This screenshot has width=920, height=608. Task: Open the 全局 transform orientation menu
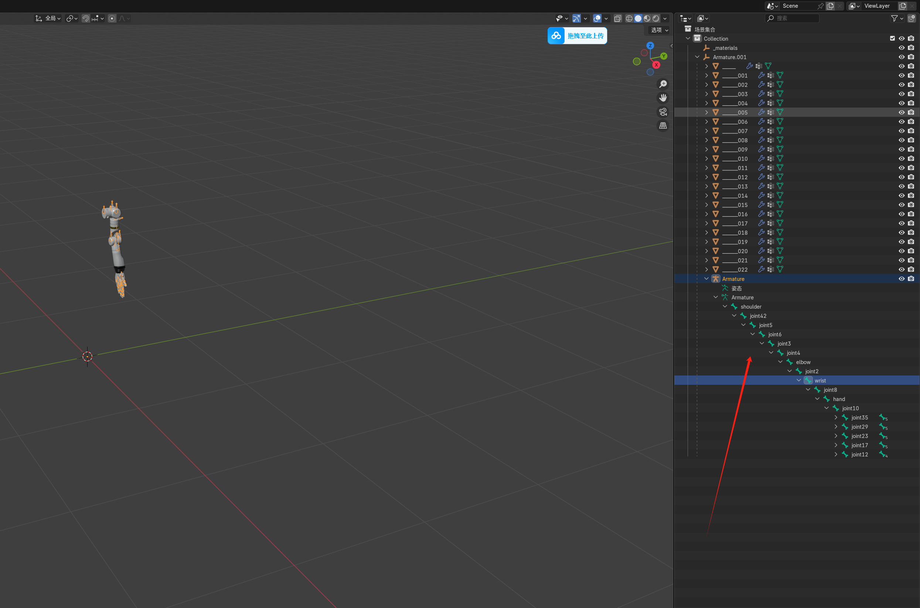(48, 18)
